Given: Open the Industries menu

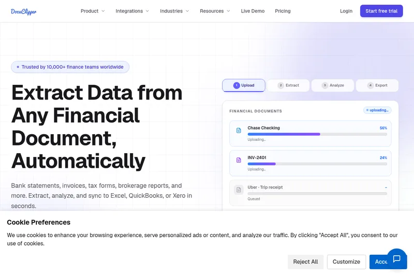Looking at the screenshot, I should coord(174,11).
